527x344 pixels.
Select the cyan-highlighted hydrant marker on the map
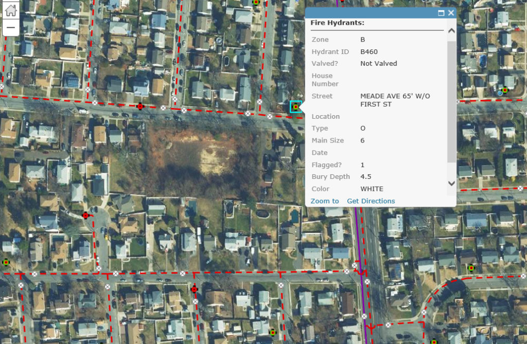296,107
